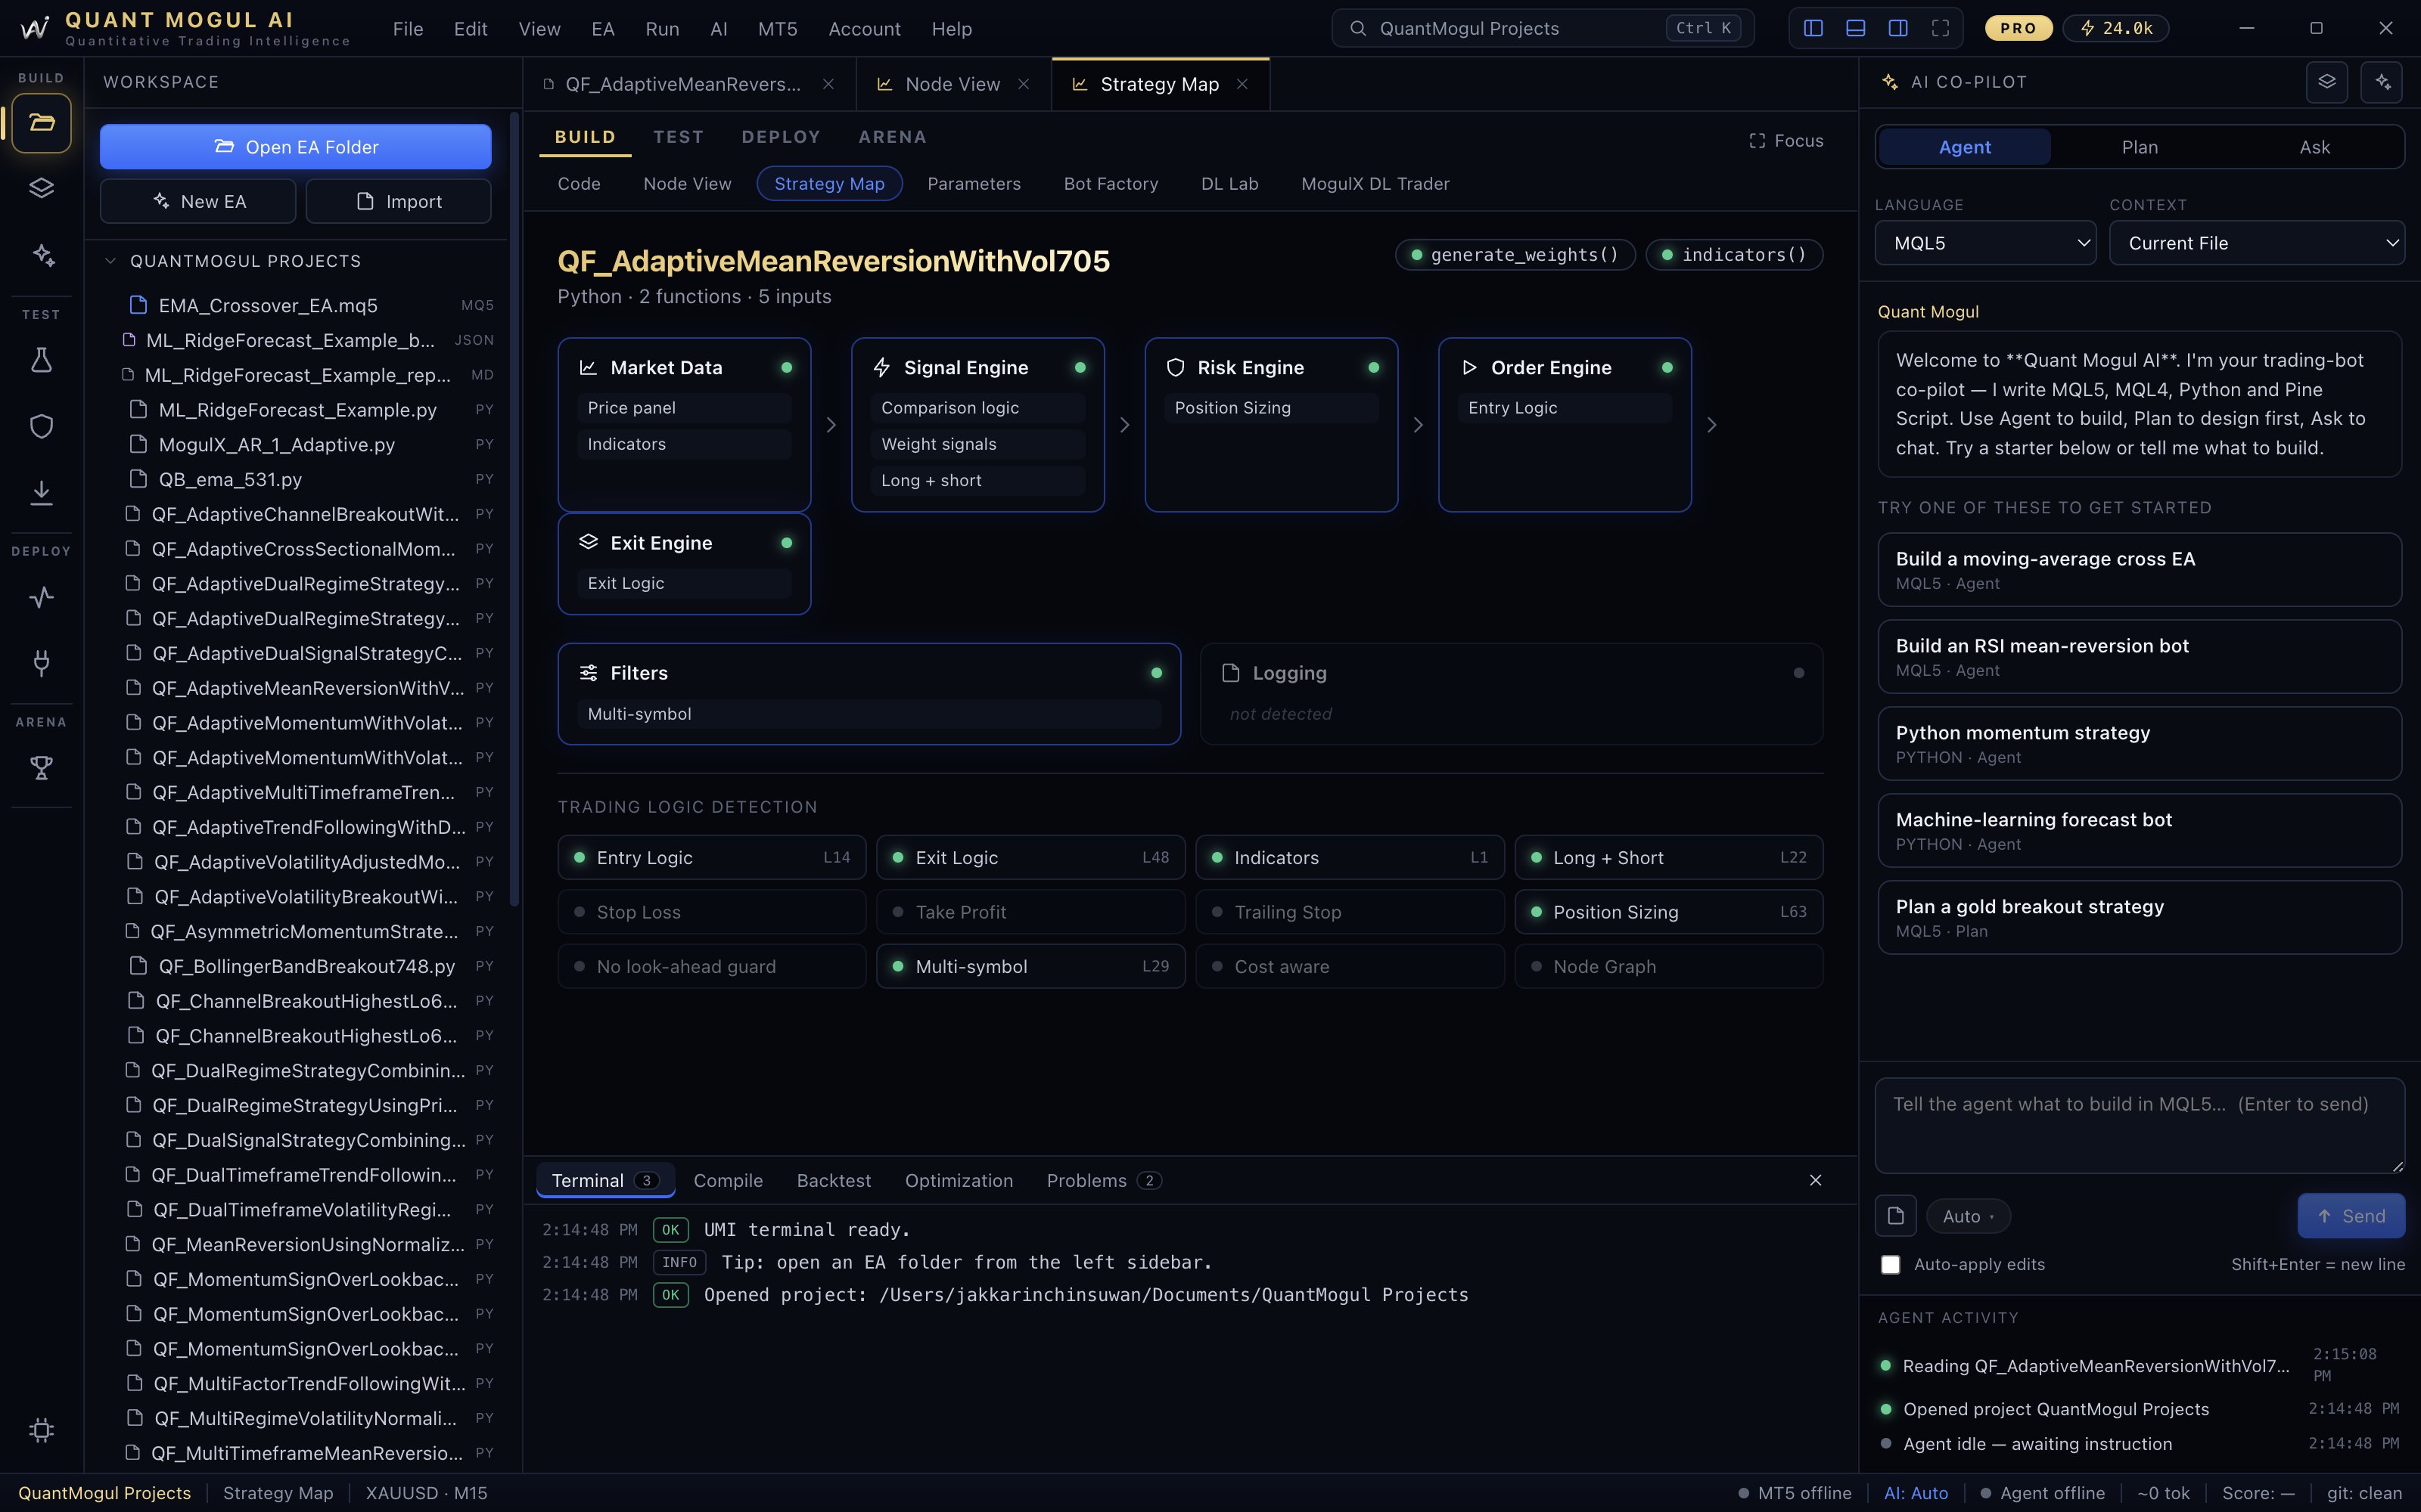Click the Quant Mogul AI logo icon
The height and width of the screenshot is (1512, 2421).
pos(35,28)
